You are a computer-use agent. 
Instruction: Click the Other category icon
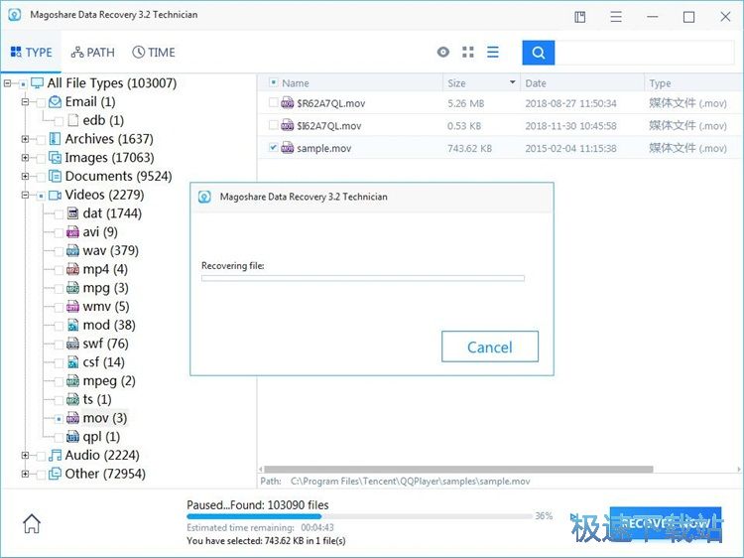click(x=55, y=474)
